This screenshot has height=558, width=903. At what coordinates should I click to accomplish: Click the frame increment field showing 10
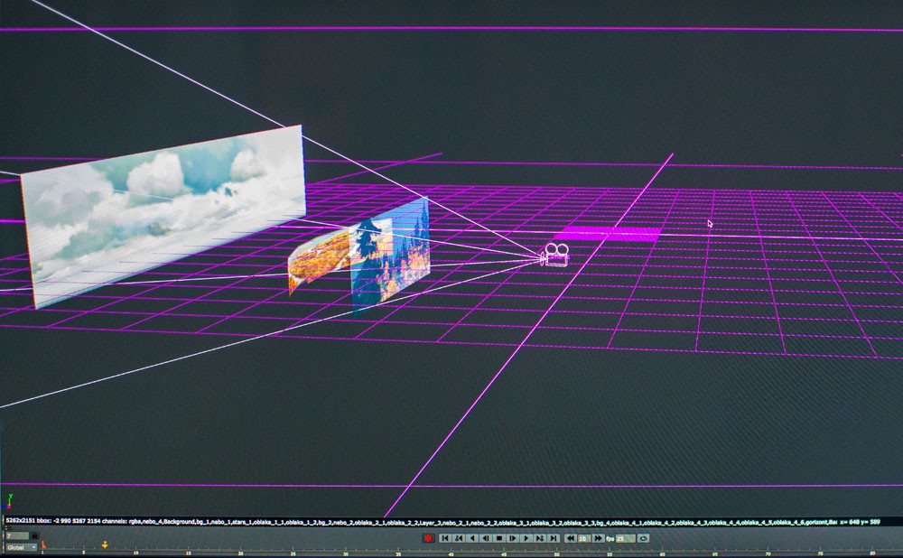[x=584, y=538]
